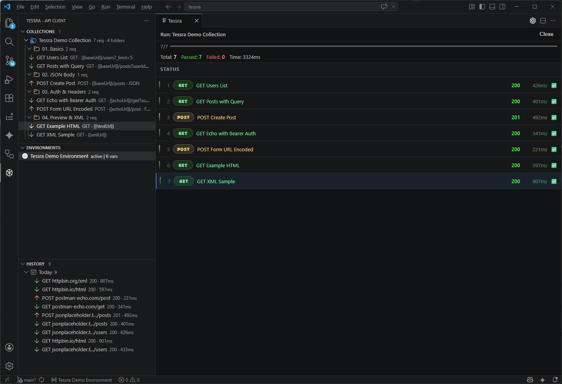The image size is (562, 384).
Task: Open GET XML Sample request in tree
Action: pyautogui.click(x=87, y=135)
